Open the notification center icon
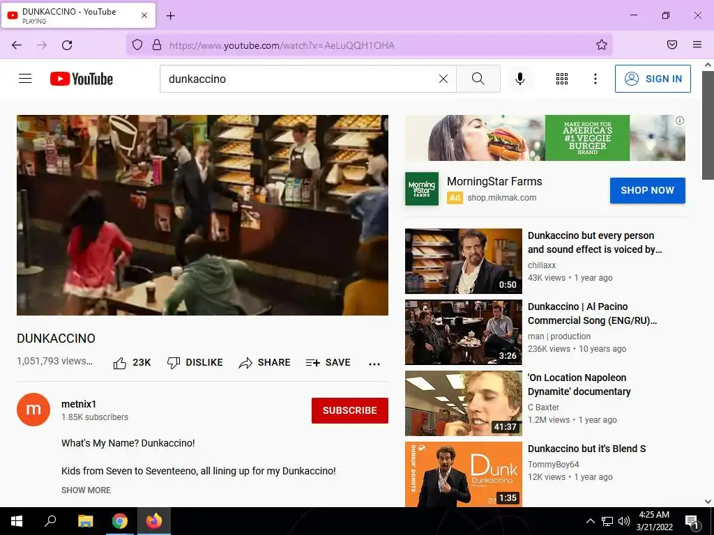714x535 pixels. 692,521
